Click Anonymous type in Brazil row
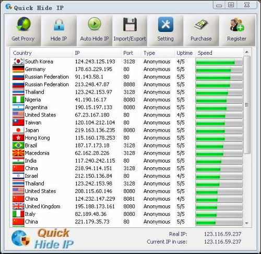This screenshot has height=254, width=261. tap(157, 145)
